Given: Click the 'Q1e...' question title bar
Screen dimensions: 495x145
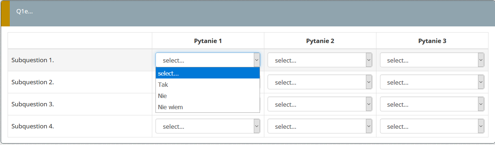Looking at the screenshot, I should click(25, 11).
